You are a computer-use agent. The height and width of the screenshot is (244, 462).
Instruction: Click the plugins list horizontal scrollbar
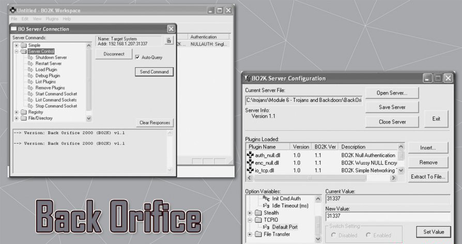coord(321,178)
